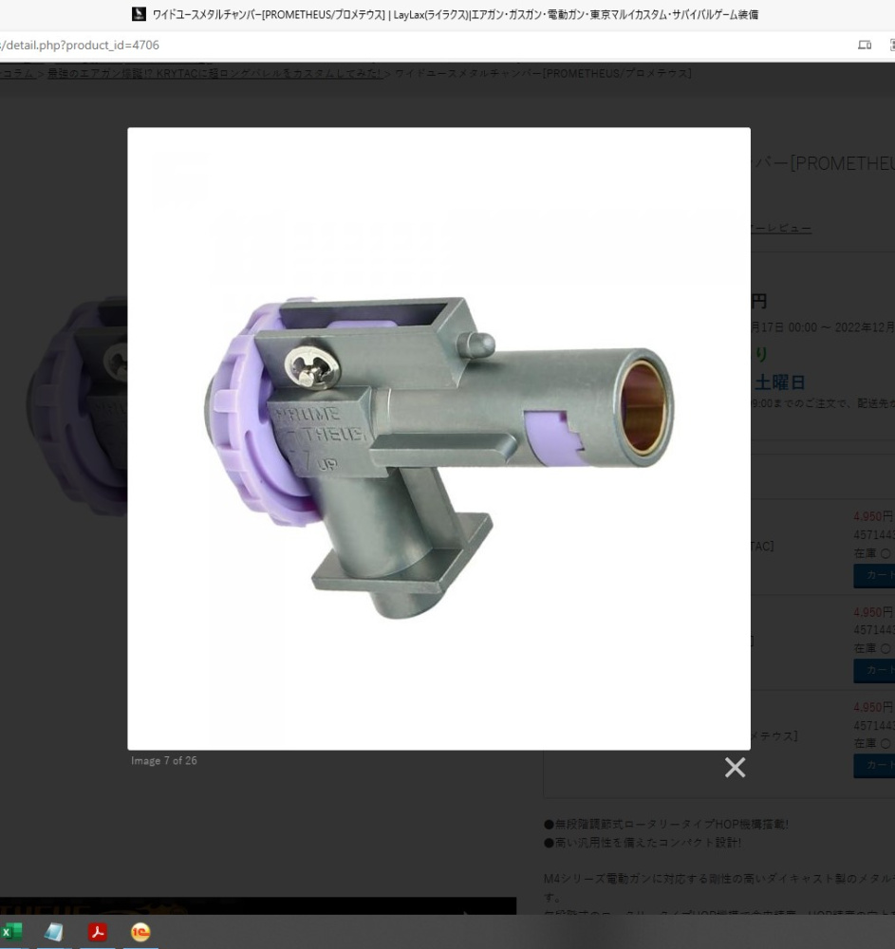Screen dimensions: 895x949
Task: Launch Adobe Acrobat from the taskbar
Action: point(98,932)
